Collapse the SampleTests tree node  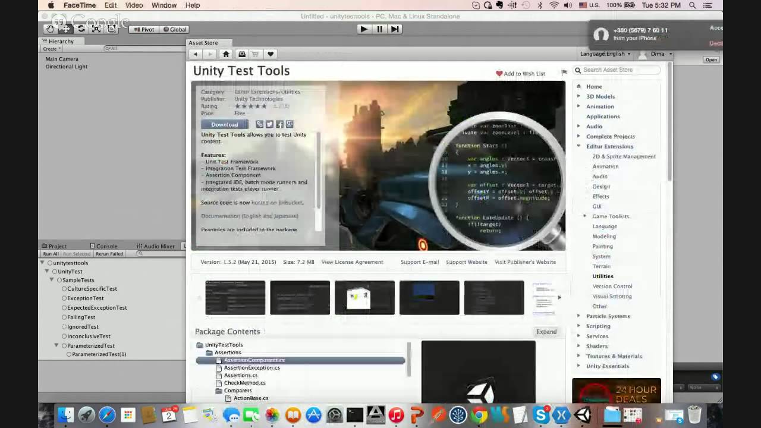tap(52, 279)
